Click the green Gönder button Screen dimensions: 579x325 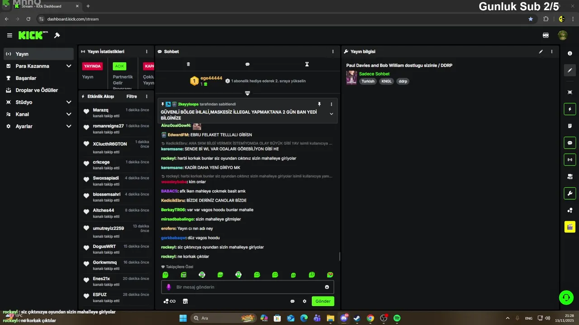(x=323, y=301)
